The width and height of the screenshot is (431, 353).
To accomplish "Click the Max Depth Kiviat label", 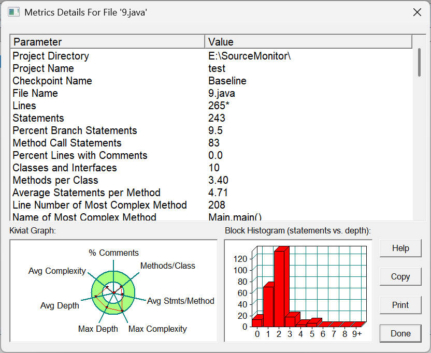I will pyautogui.click(x=98, y=329).
